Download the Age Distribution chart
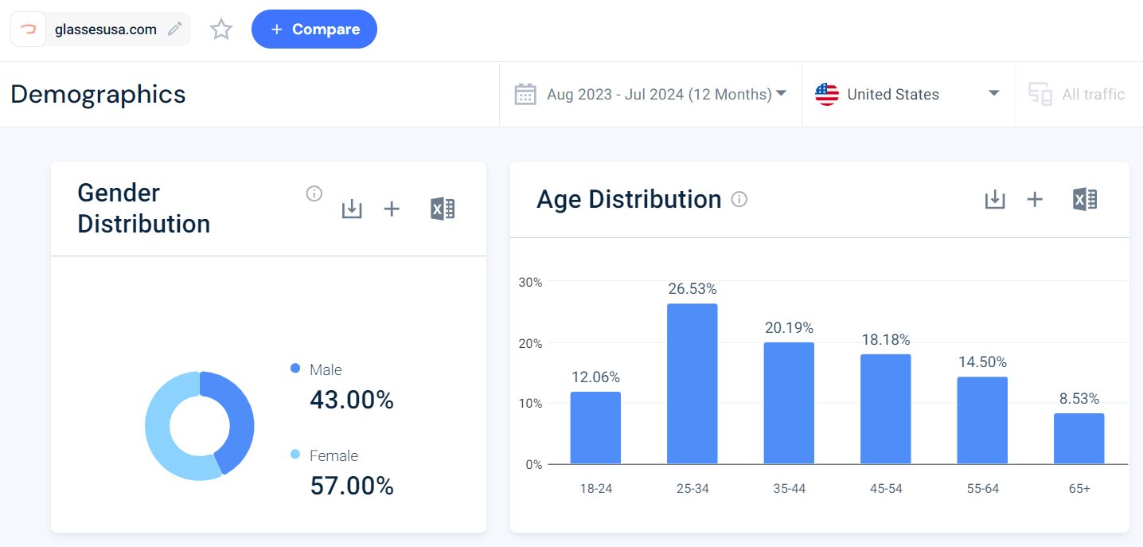Viewport: 1143px width, 547px height. point(995,200)
